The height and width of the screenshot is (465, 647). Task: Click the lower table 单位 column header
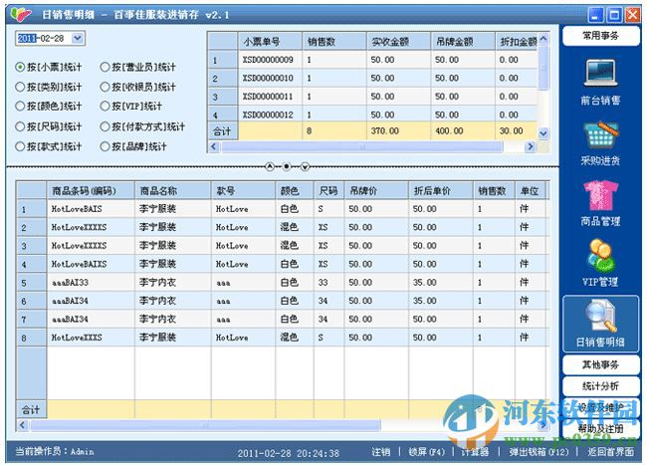531,190
